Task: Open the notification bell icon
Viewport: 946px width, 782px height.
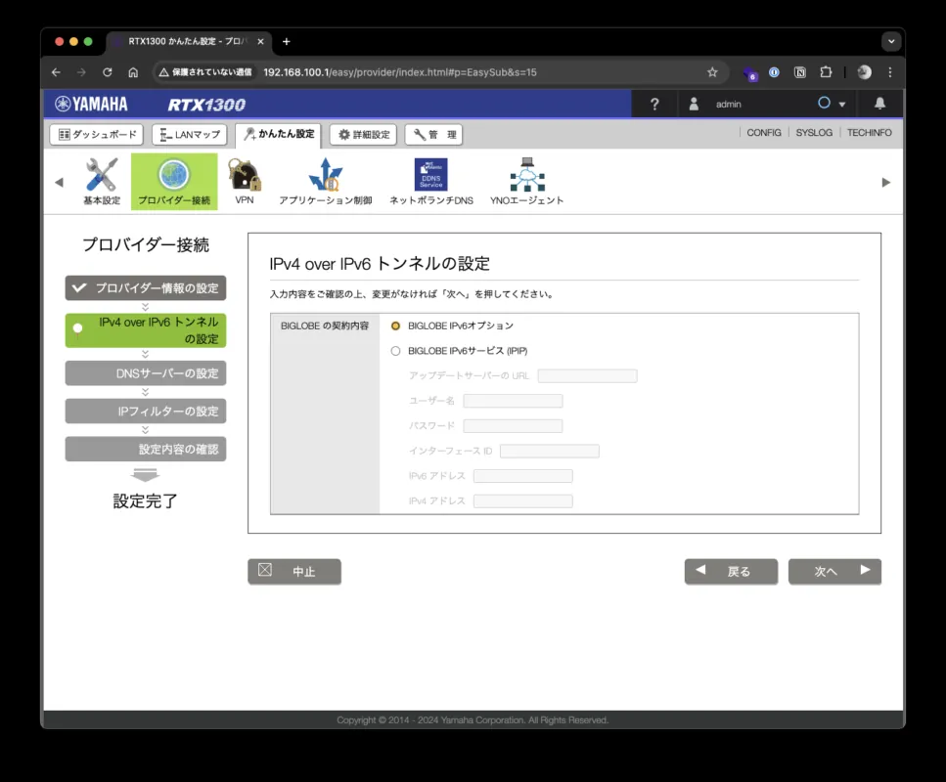Action: click(x=879, y=104)
